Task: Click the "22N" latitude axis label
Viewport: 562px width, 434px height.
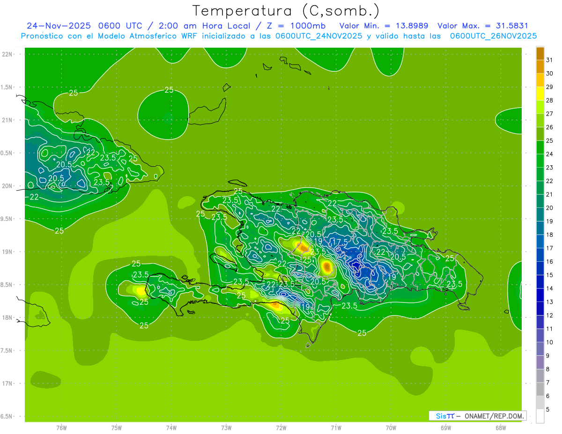Action: point(7,54)
